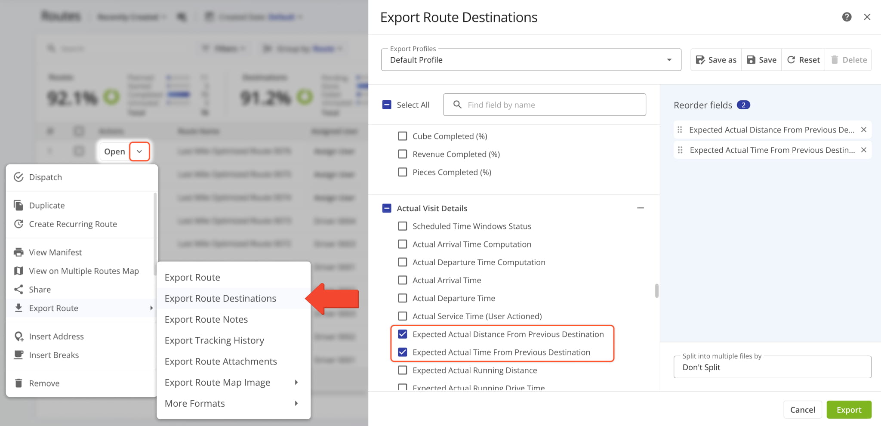Image resolution: width=881 pixels, height=426 pixels.
Task: Collapse the Actual Visit Details section
Action: coord(641,208)
